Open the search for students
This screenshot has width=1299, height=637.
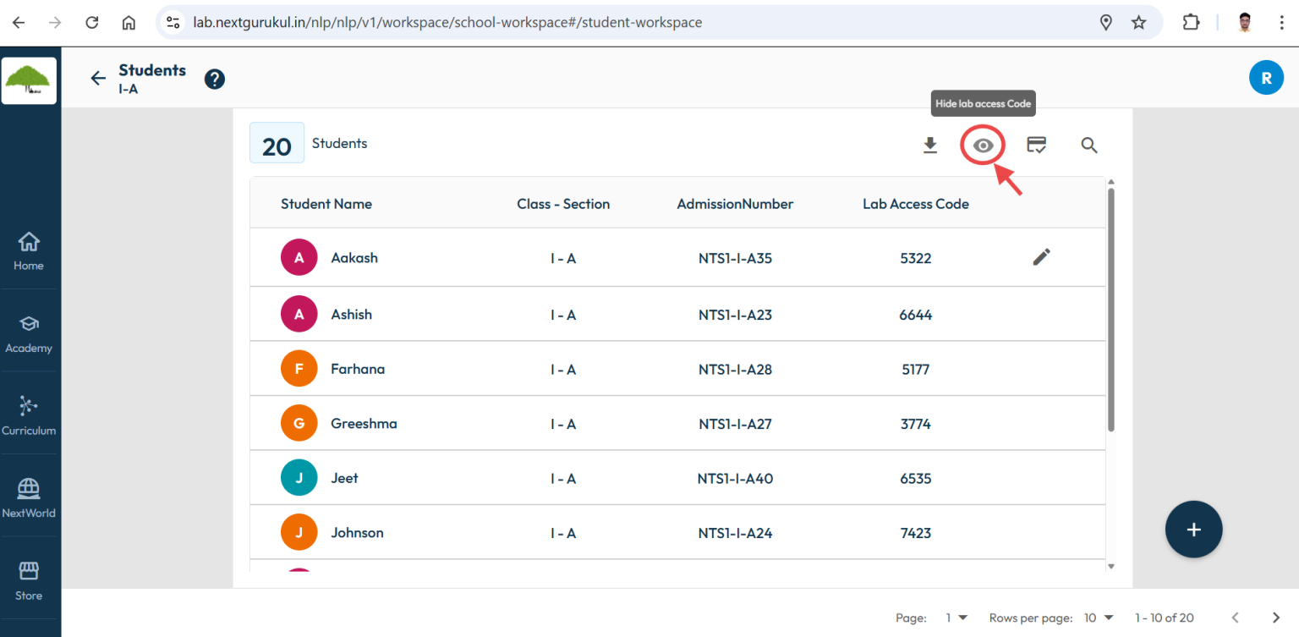point(1089,145)
